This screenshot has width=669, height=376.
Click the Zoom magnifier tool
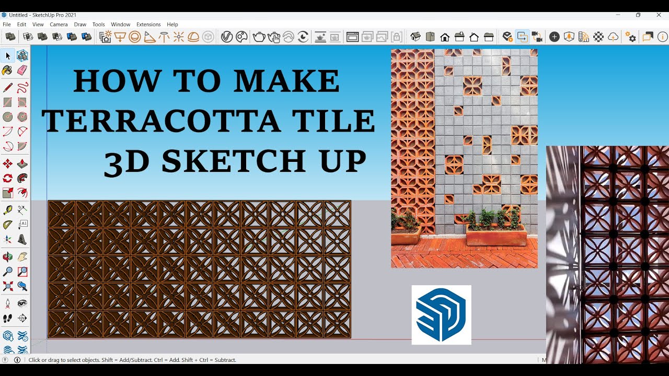[8, 272]
